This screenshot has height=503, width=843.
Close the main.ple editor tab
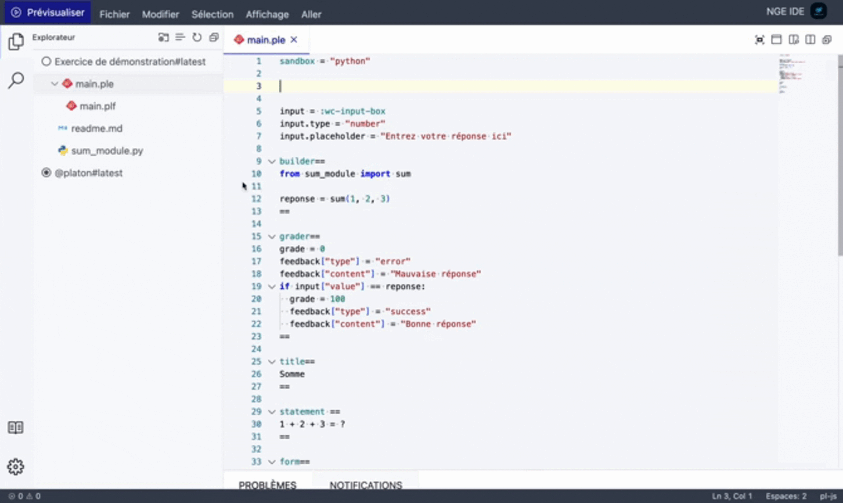pyautogui.click(x=294, y=40)
